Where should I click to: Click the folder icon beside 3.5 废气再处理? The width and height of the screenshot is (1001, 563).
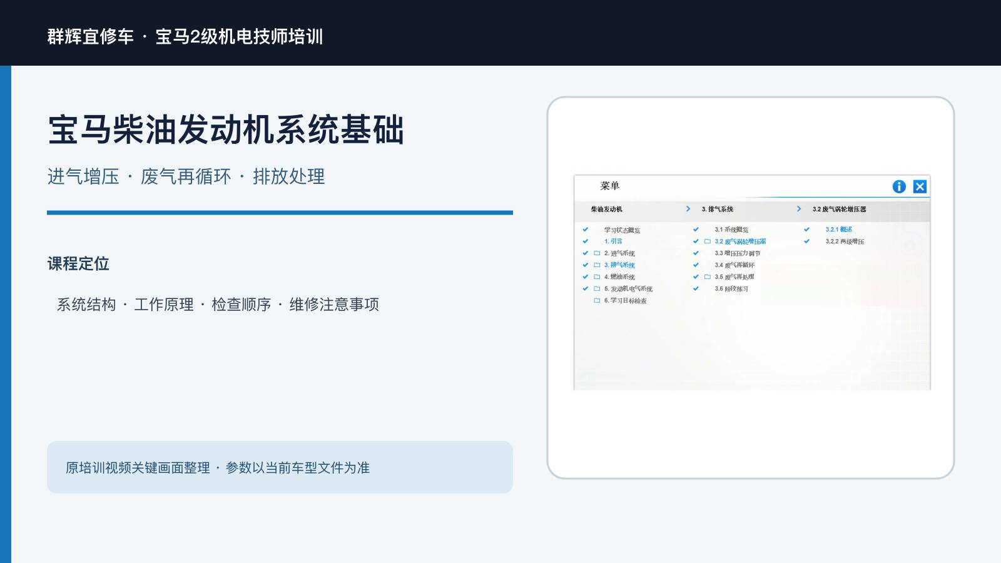708,276
